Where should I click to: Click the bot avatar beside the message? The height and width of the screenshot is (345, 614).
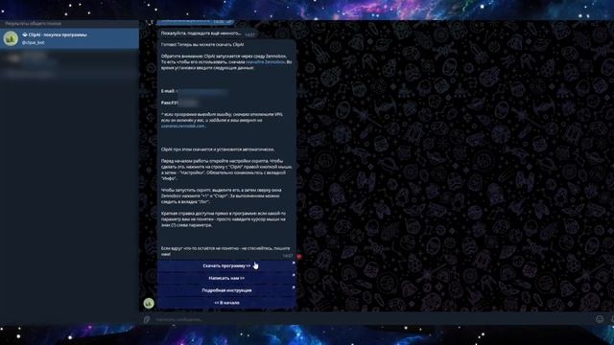pos(149,303)
